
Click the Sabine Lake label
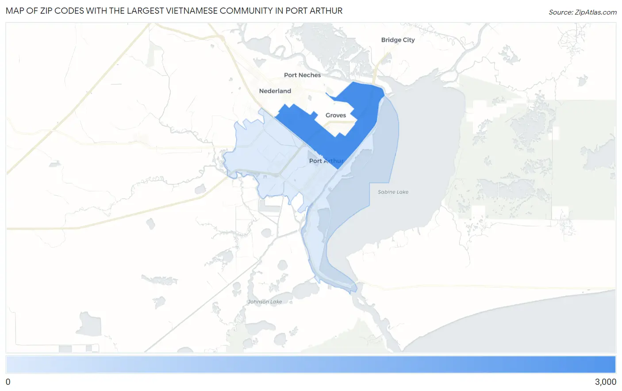coord(393,192)
